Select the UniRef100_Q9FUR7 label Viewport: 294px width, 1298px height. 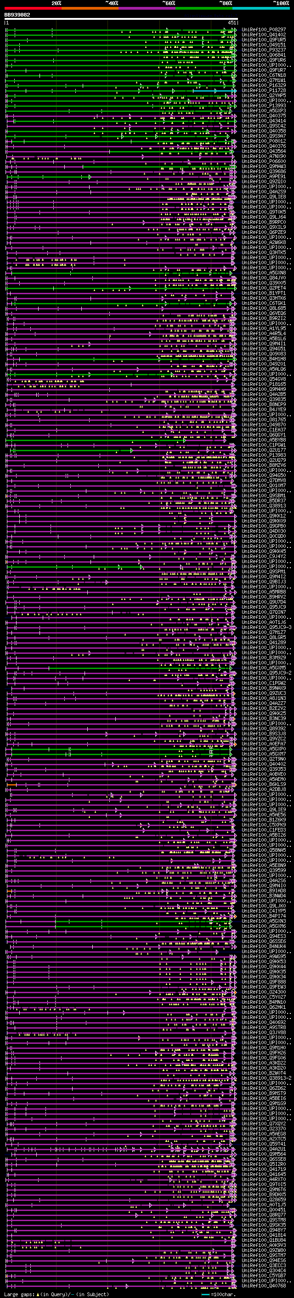[x=264, y=70]
